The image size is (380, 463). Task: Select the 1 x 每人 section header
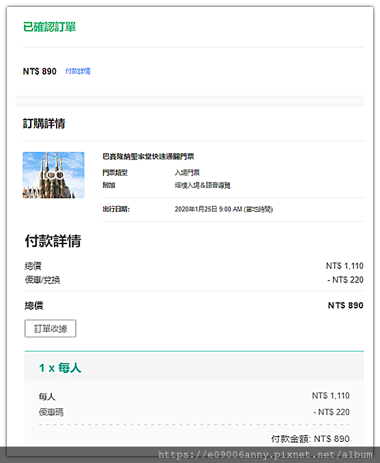60,368
